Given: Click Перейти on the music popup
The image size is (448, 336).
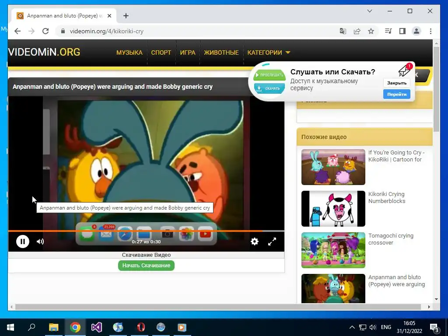Looking at the screenshot, I should [396, 94].
